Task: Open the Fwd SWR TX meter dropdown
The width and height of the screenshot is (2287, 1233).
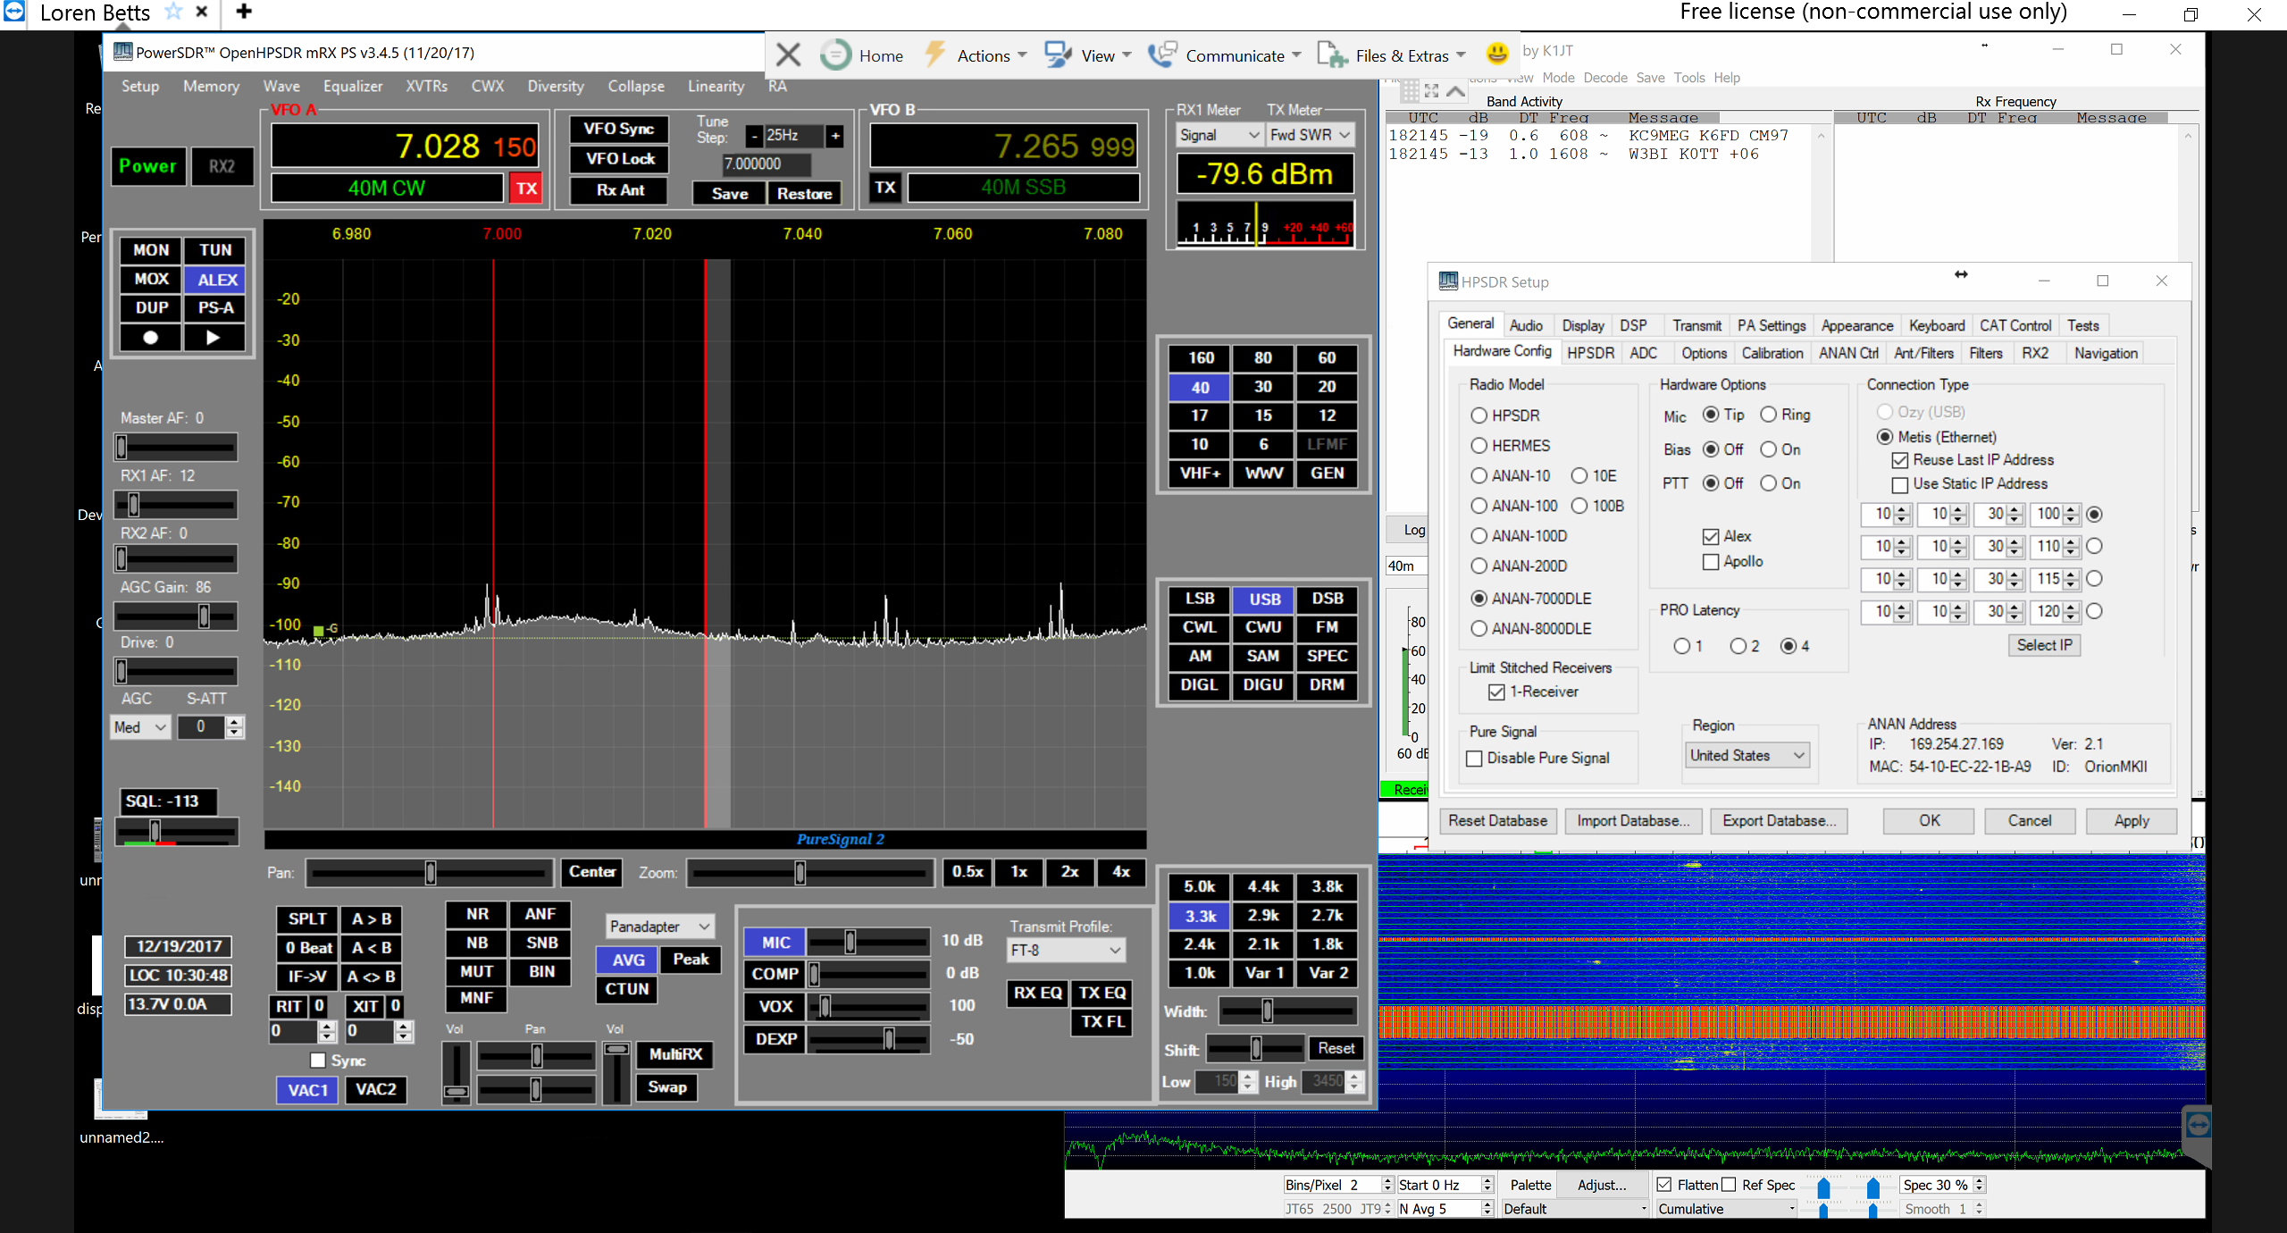Action: click(1310, 135)
